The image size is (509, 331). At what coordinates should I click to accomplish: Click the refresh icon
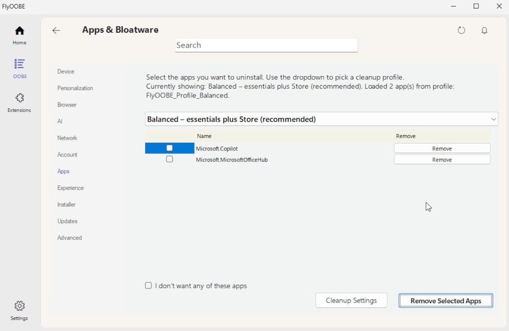(461, 30)
